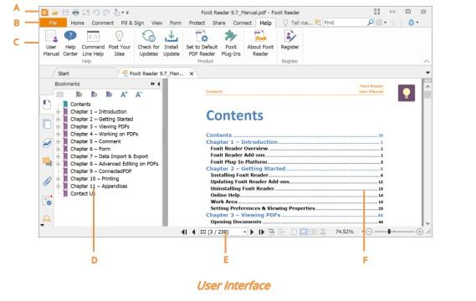Click the Open folder icon in quick access toolbar
Screen dimensions: 476x301
[54, 13]
